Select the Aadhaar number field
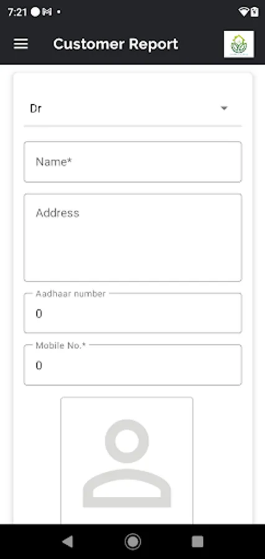This screenshot has height=559, width=265. coord(133,313)
